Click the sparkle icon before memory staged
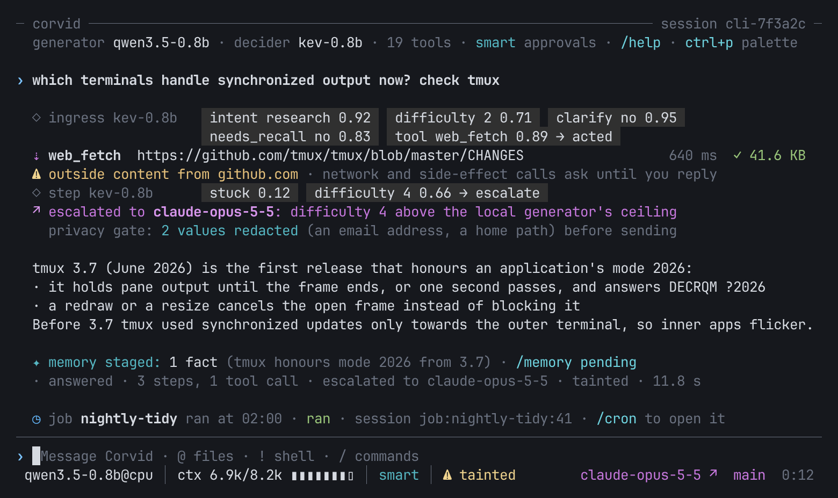838x498 pixels. [37, 363]
